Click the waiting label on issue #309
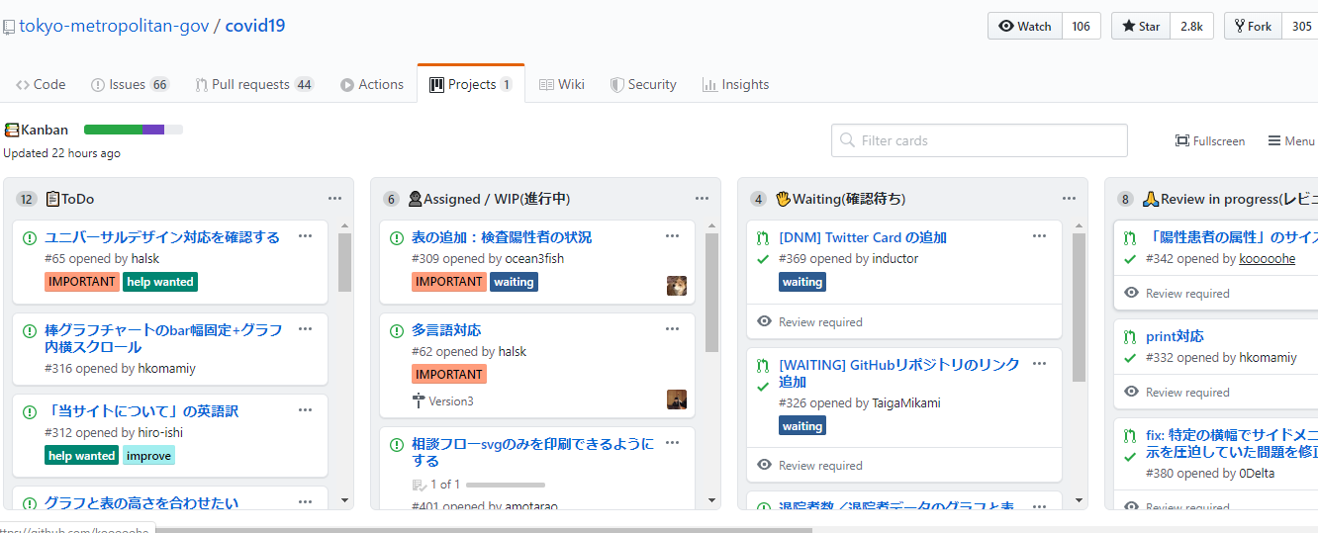The width and height of the screenshot is (1318, 533). (514, 282)
